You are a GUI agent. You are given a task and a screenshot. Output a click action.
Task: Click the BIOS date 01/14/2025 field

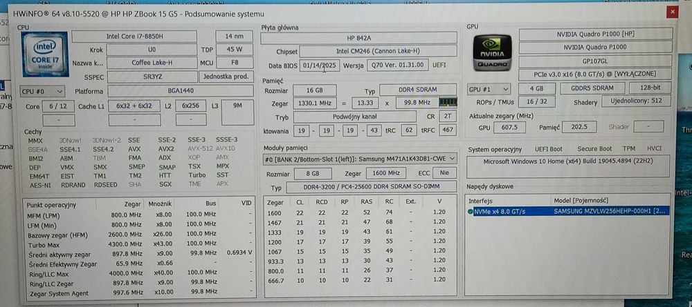tap(320, 66)
